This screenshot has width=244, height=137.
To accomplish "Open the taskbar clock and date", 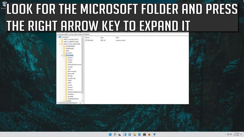I will pyautogui.click(x=236, y=134).
